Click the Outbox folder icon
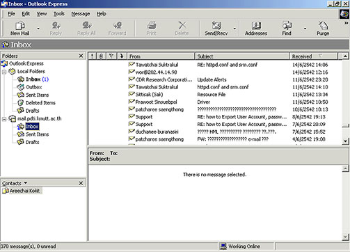Viewport: 350px width, 252px height. pyautogui.click(x=21, y=87)
